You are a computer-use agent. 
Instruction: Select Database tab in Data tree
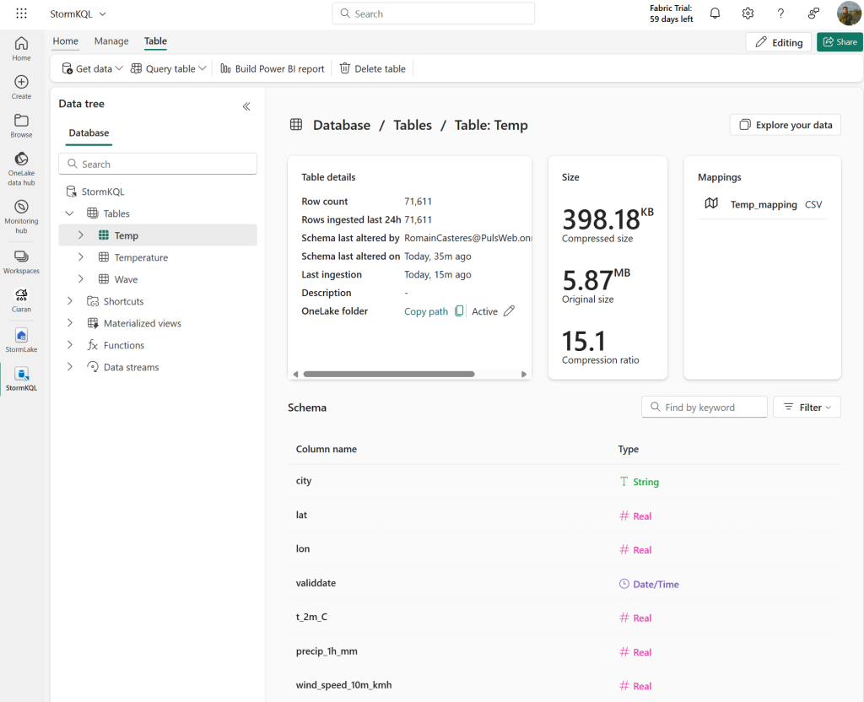(89, 133)
